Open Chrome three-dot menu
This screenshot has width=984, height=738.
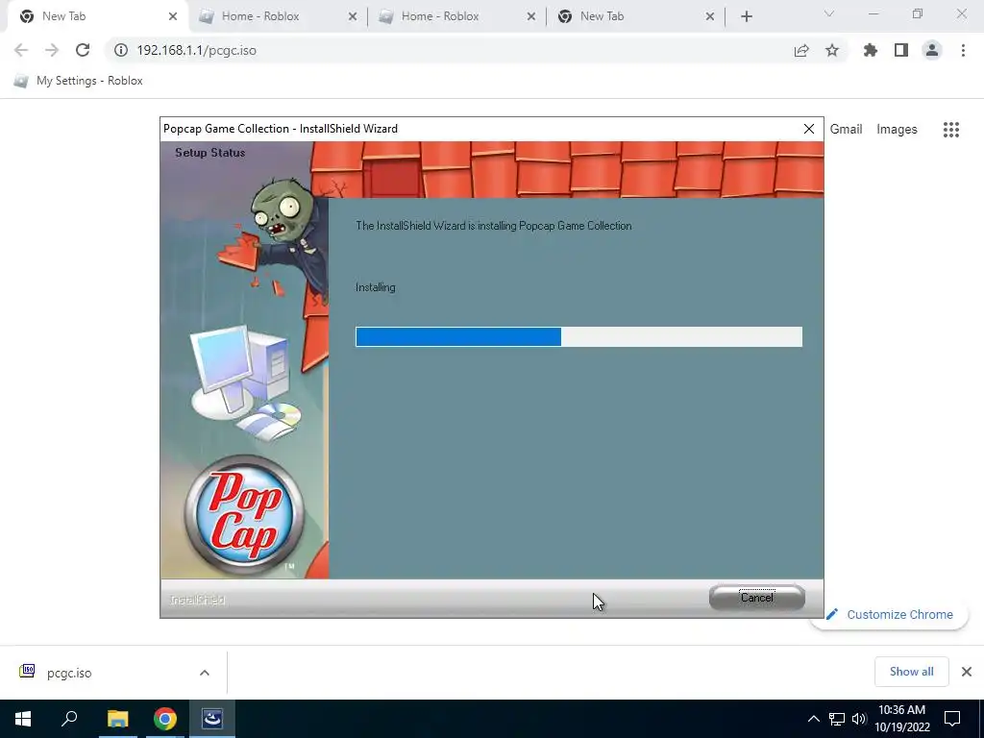[963, 50]
